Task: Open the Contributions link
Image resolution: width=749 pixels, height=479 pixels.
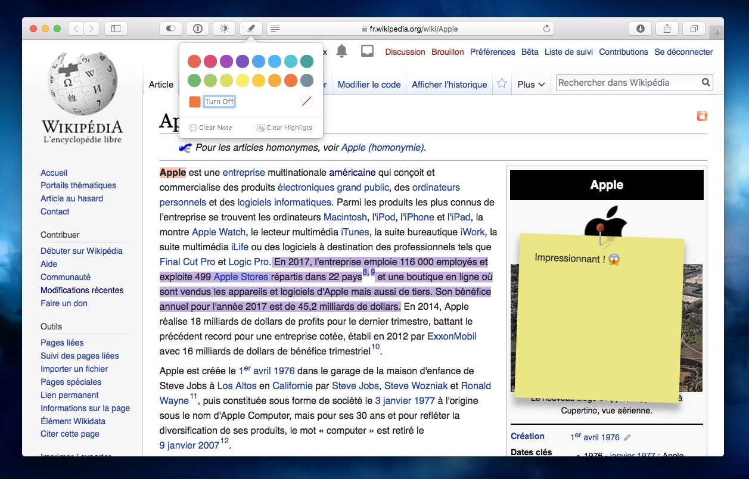Action: 623,52
